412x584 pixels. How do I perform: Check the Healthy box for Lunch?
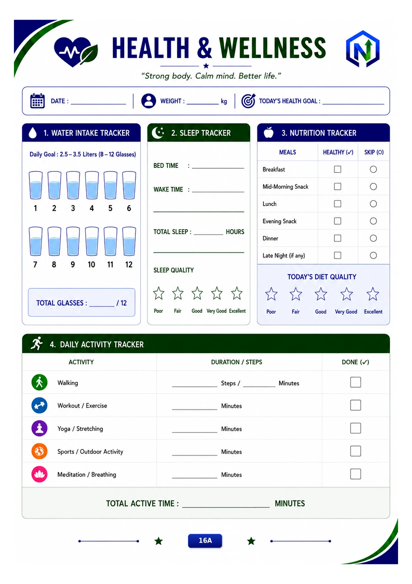click(x=338, y=204)
